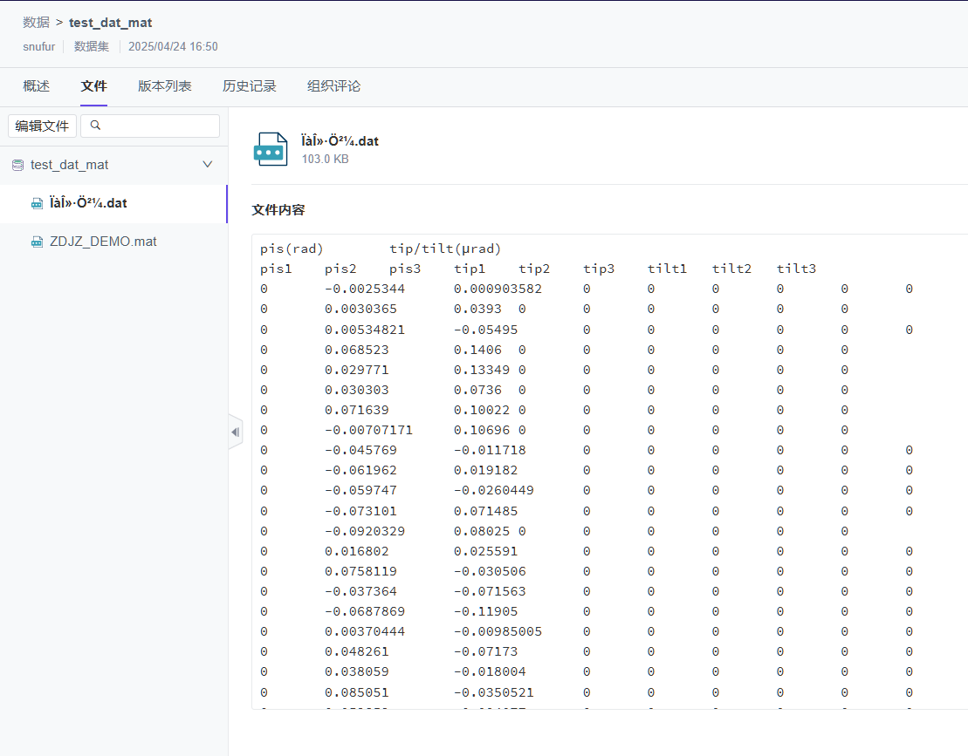Click the 2025/04/24 16:50 timestamp
Viewport: 968px width, 756px height.
173,47
